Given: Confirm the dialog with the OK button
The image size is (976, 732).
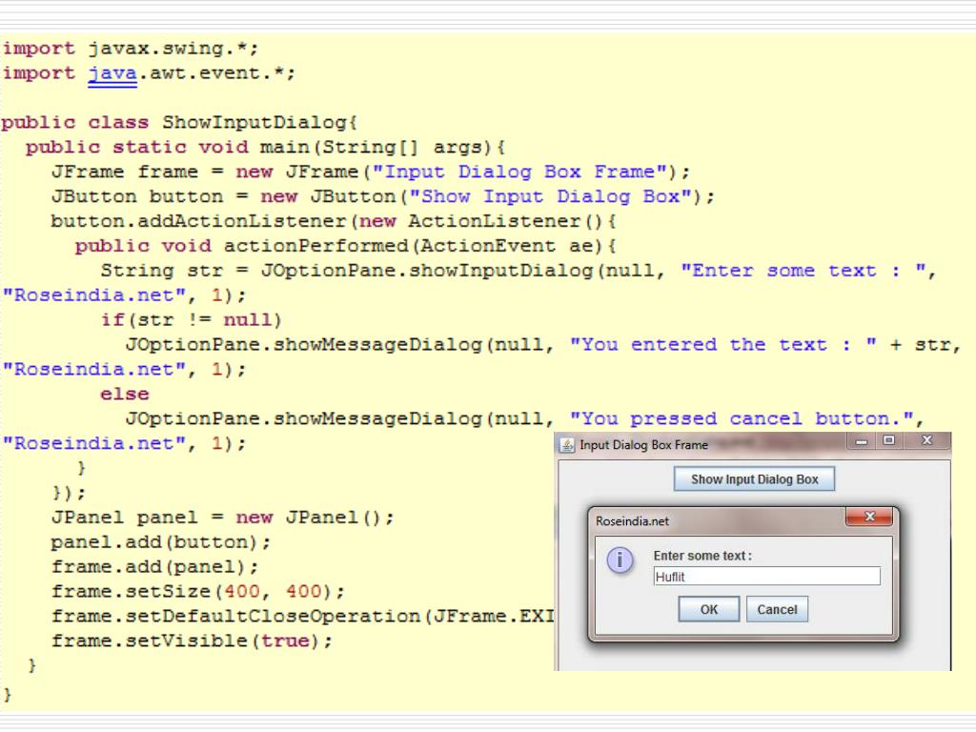Looking at the screenshot, I should pyautogui.click(x=709, y=609).
